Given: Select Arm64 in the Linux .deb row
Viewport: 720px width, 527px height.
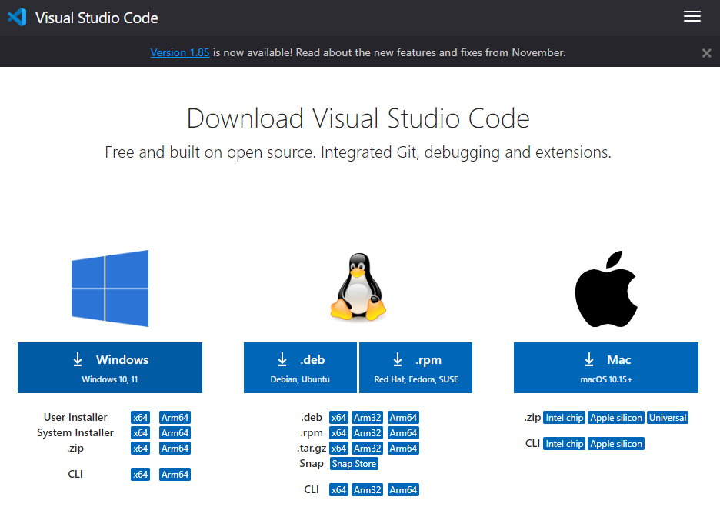Looking at the screenshot, I should (403, 417).
